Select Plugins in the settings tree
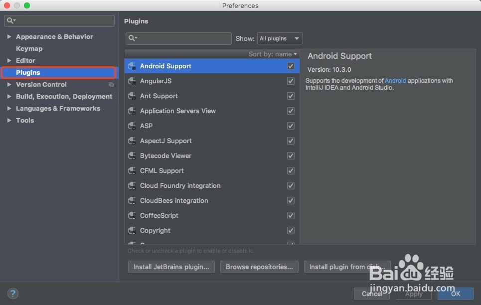 (x=59, y=72)
